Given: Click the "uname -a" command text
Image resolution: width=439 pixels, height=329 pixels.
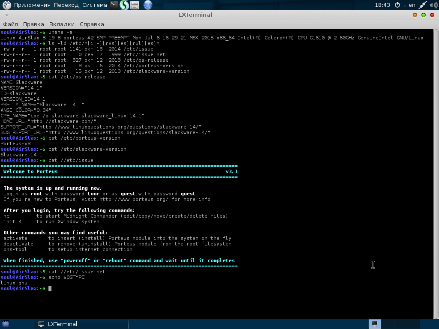Looking at the screenshot, I should [x=60, y=32].
